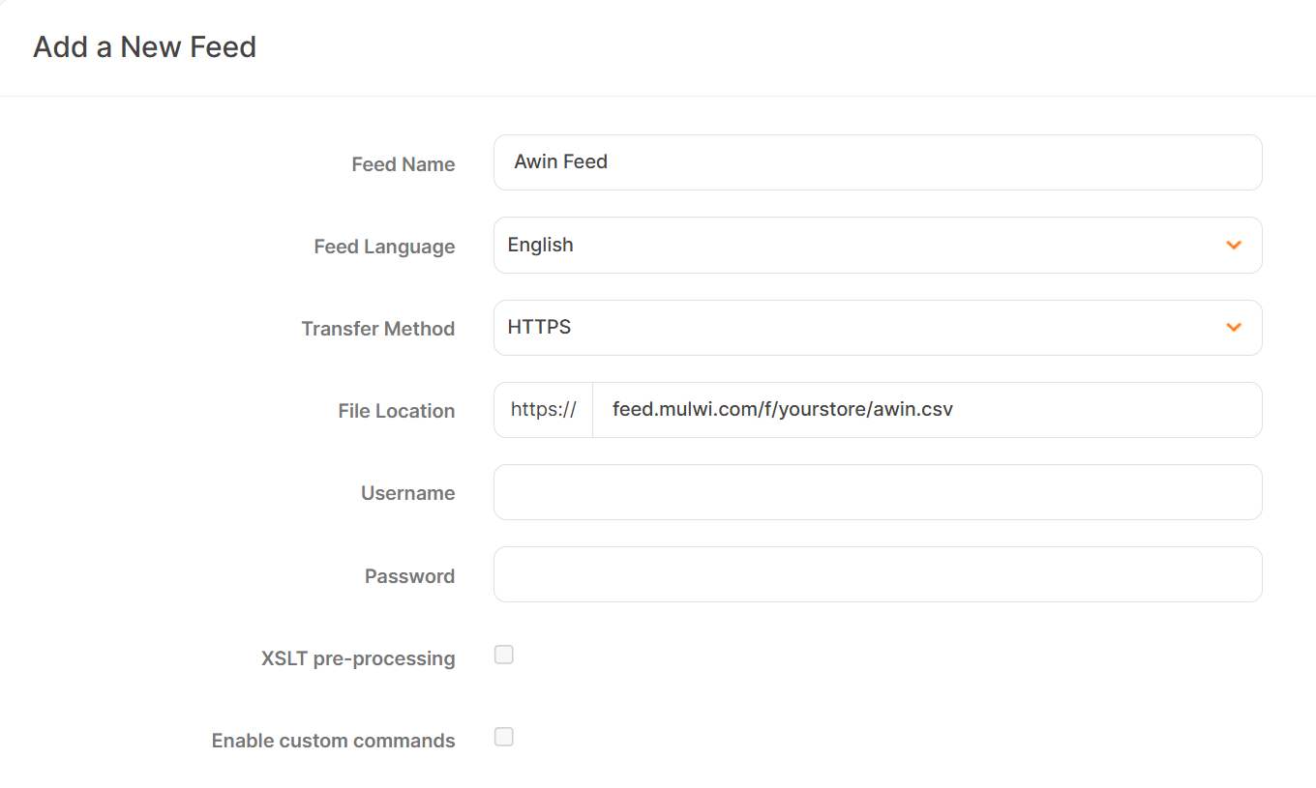Click the Feed Name label
1316x788 pixels.
(x=404, y=164)
